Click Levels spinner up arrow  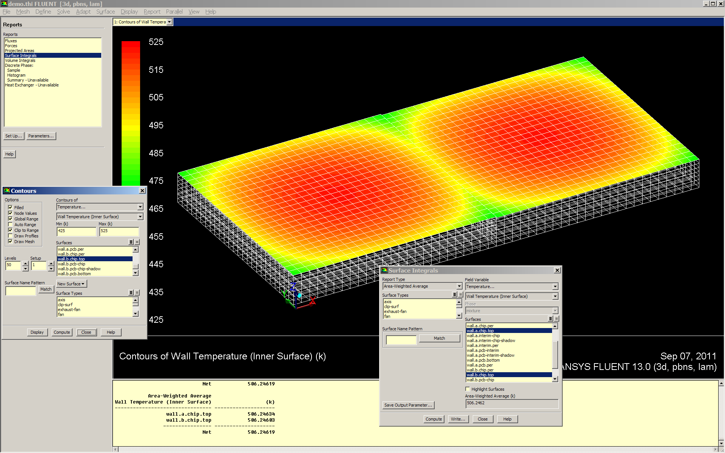pos(25,263)
